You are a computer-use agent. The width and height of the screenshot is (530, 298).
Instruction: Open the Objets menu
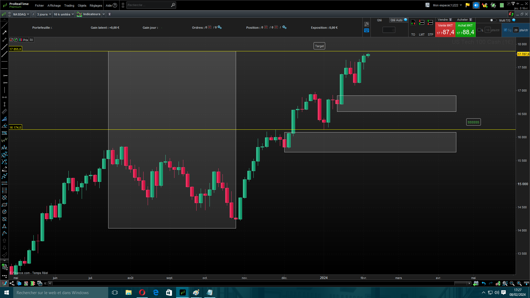pyautogui.click(x=82, y=6)
